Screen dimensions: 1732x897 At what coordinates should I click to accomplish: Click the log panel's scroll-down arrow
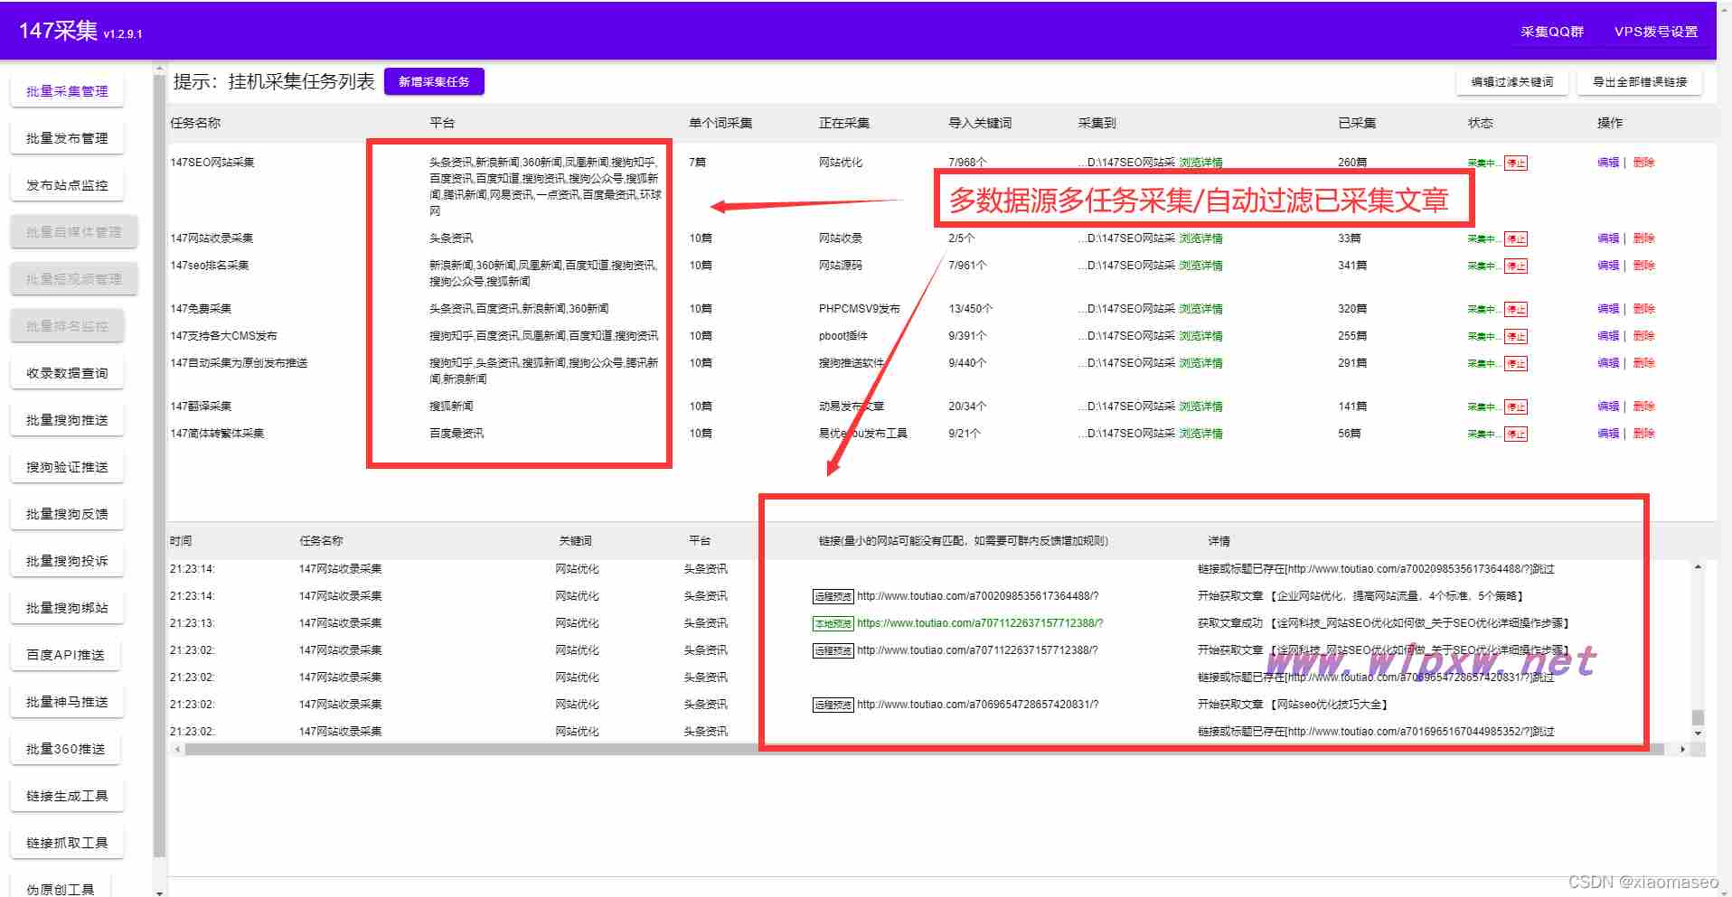(1698, 733)
